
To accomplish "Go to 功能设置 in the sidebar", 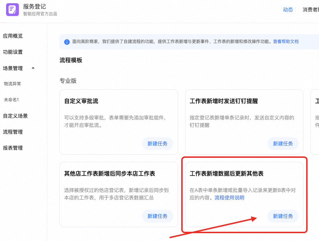I will (13, 52).
